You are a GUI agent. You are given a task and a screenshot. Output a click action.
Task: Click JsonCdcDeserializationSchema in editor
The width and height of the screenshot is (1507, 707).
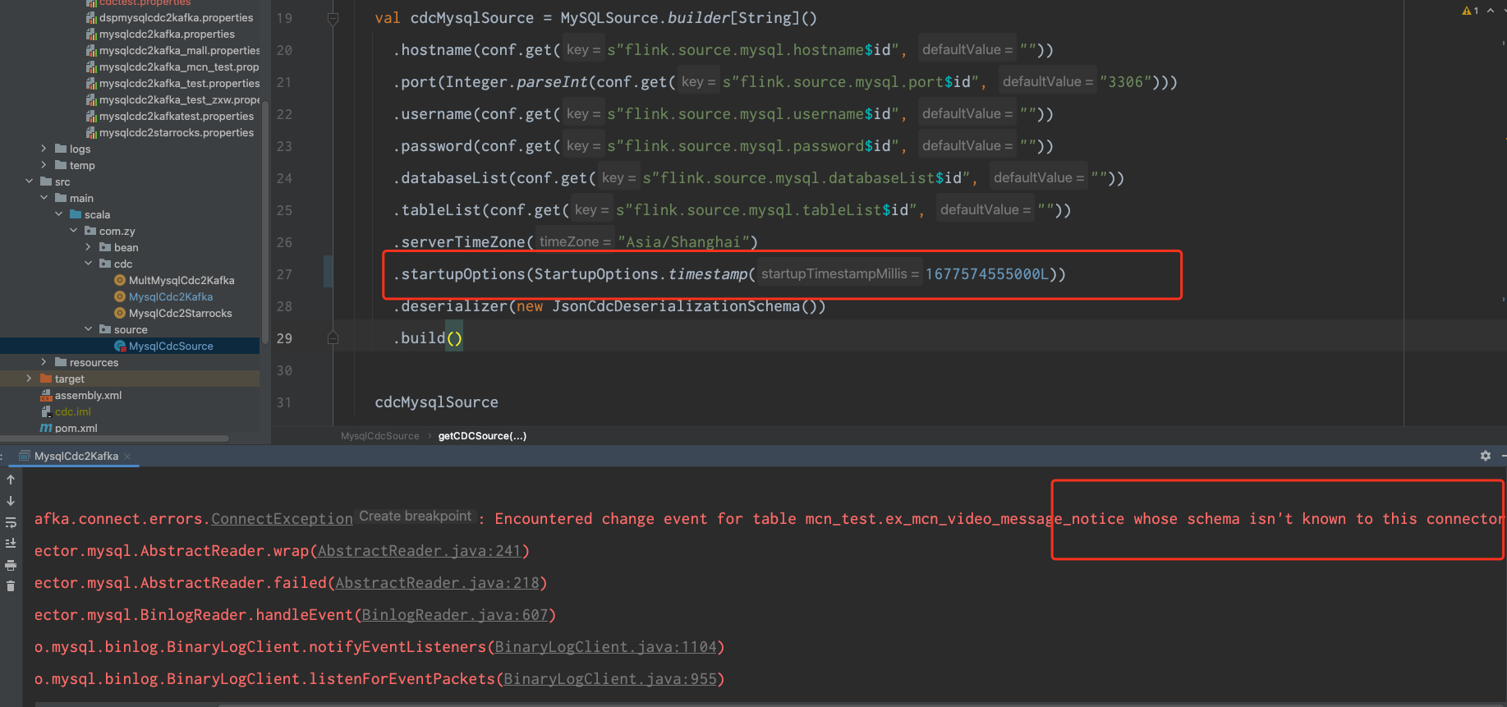676,306
